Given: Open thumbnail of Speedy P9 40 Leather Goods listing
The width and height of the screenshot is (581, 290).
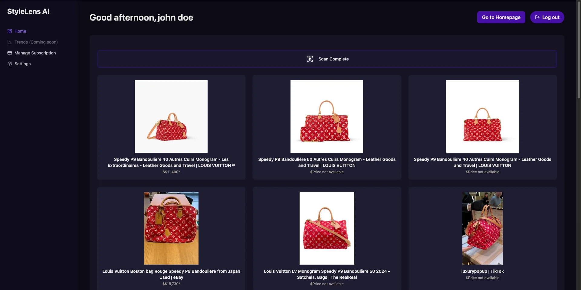Looking at the screenshot, I should [x=483, y=116].
